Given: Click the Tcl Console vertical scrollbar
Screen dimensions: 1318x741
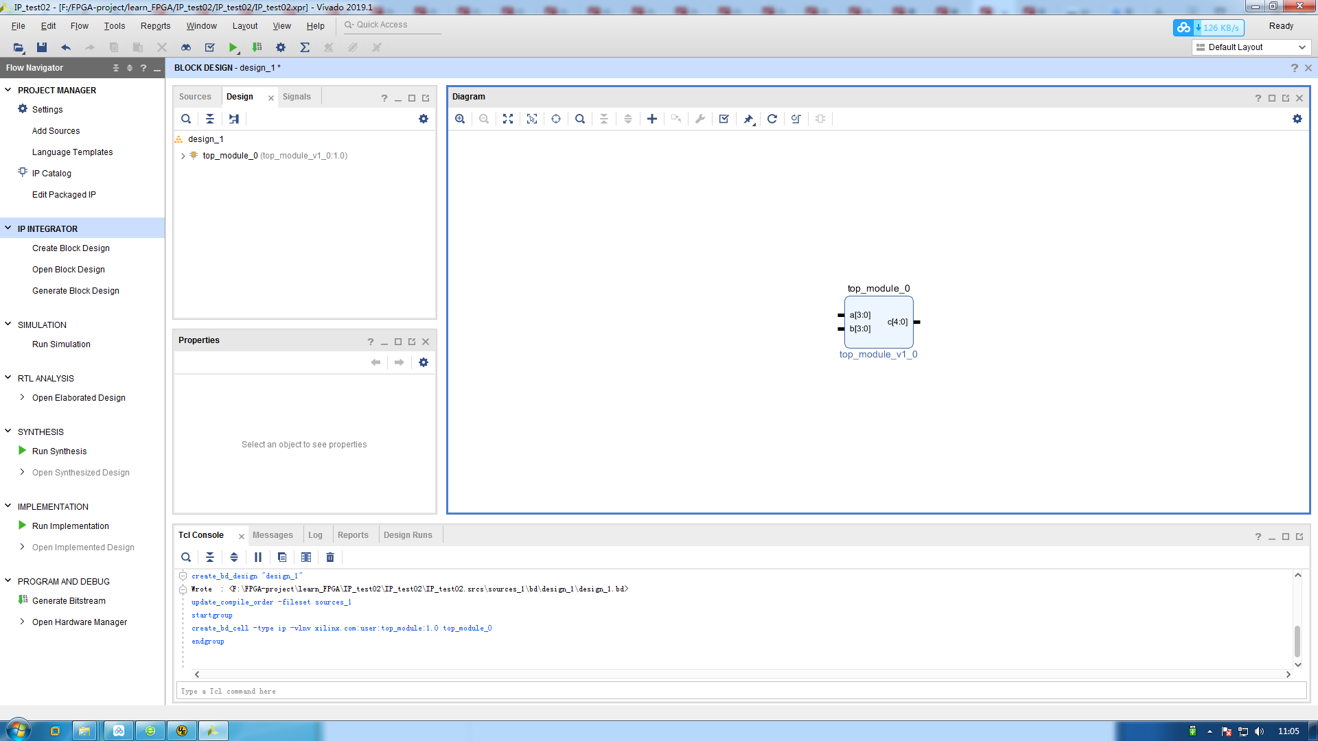Looking at the screenshot, I should (x=1297, y=642).
